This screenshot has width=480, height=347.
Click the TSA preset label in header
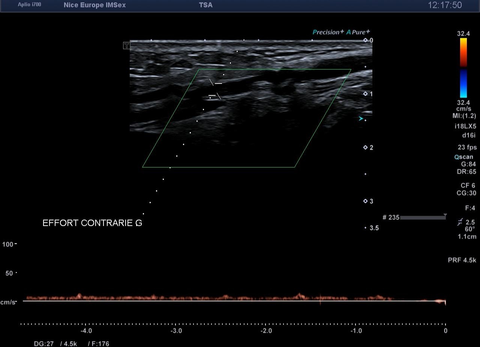coord(205,5)
